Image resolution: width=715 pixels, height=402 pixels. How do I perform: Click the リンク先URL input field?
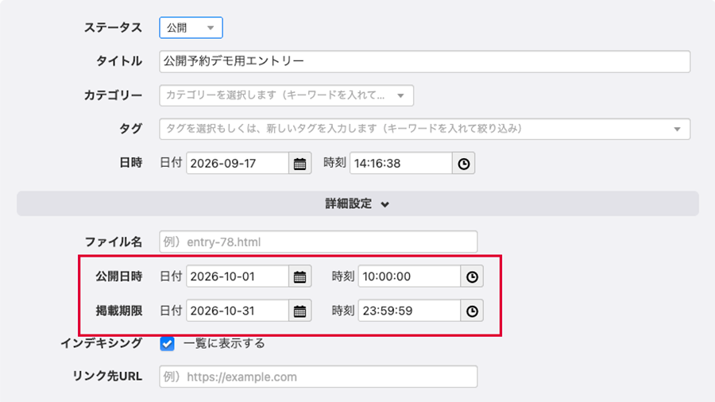pyautogui.click(x=319, y=377)
